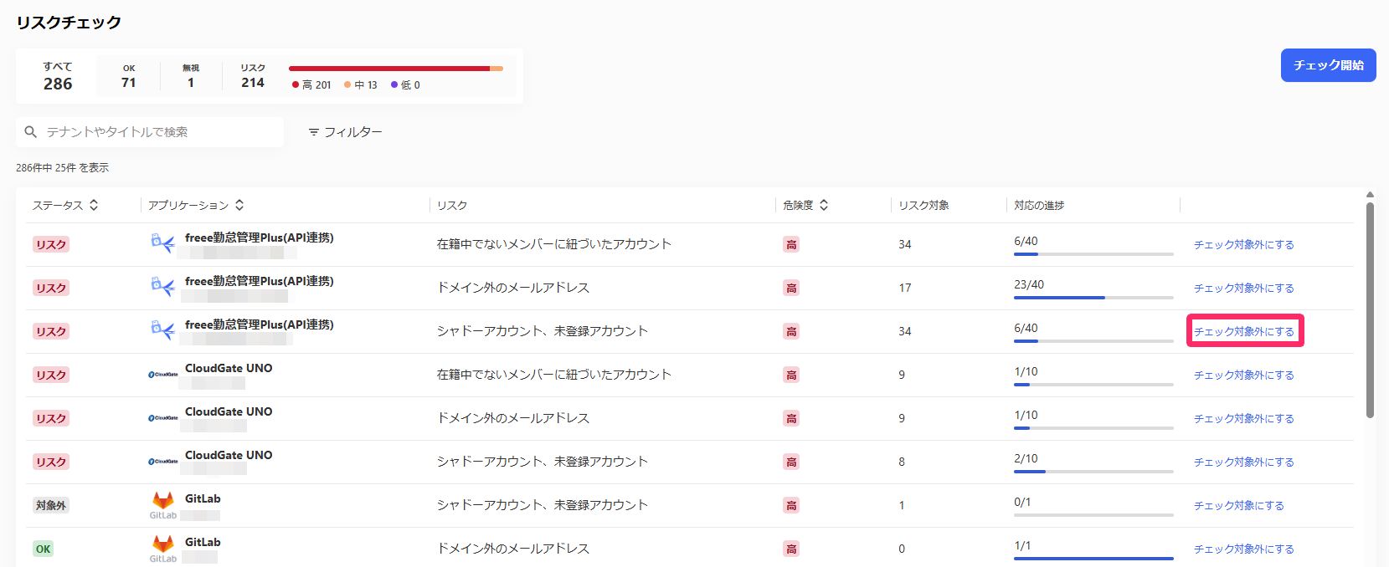Click the search magnifier icon

pyautogui.click(x=31, y=132)
